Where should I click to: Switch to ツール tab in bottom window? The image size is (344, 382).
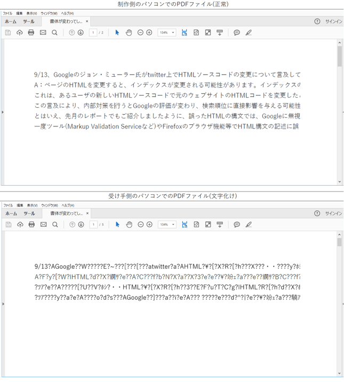[29, 213]
